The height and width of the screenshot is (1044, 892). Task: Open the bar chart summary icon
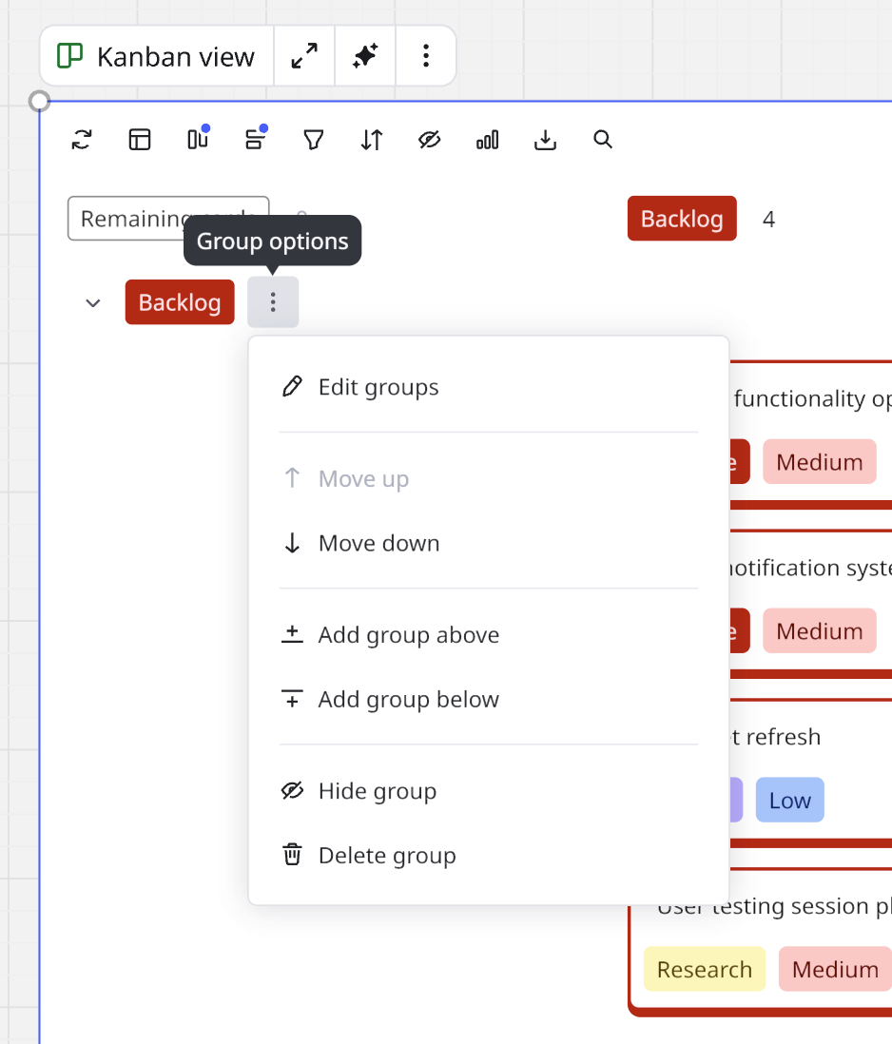487,140
